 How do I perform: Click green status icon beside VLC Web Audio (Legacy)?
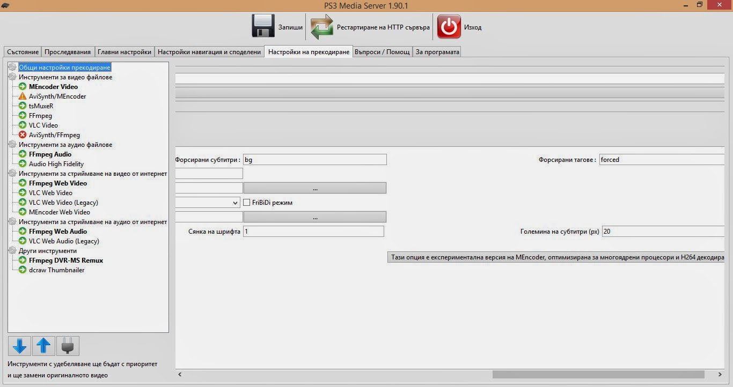[23, 241]
